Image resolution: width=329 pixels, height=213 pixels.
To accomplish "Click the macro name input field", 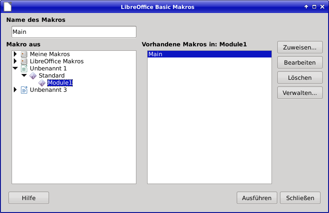I will pos(74,32).
